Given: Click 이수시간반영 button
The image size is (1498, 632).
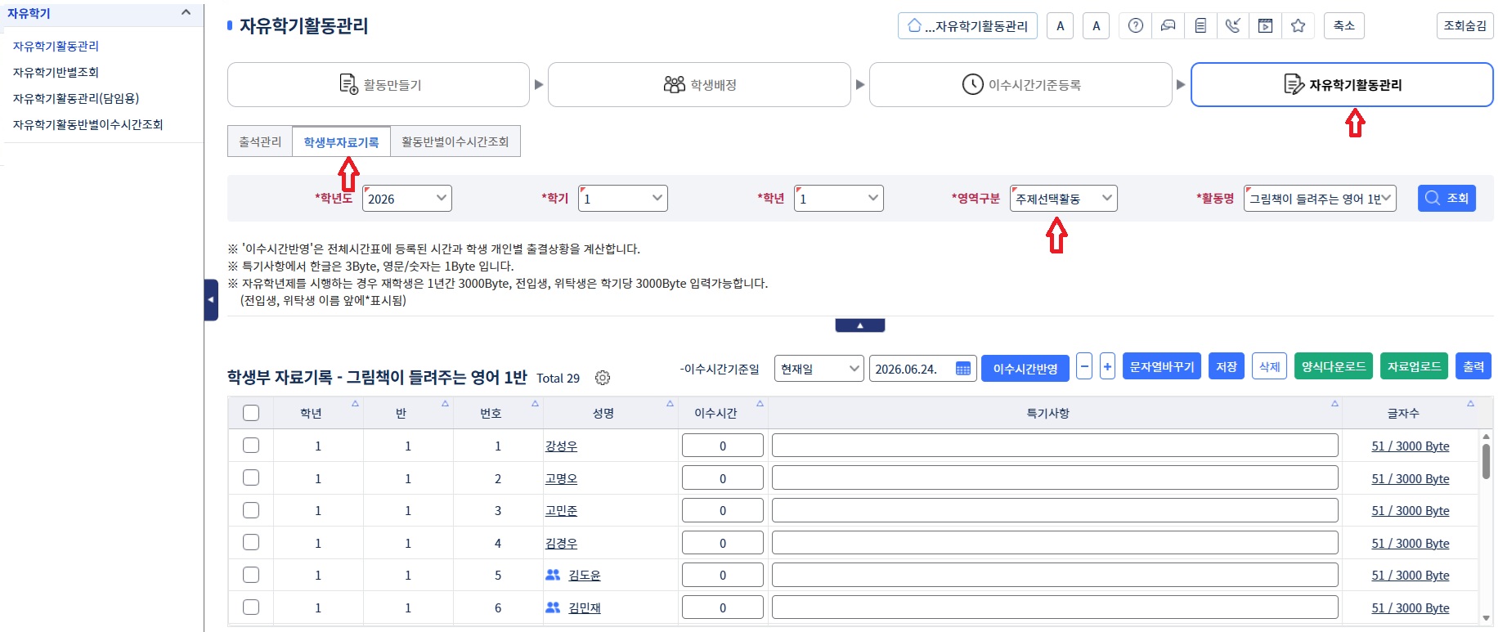Looking at the screenshot, I should pyautogui.click(x=1025, y=369).
